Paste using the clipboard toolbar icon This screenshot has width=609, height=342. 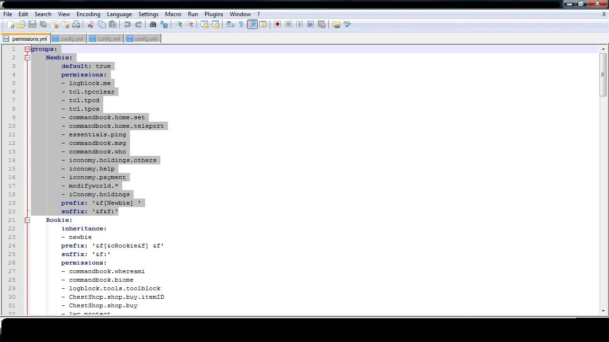click(x=113, y=24)
